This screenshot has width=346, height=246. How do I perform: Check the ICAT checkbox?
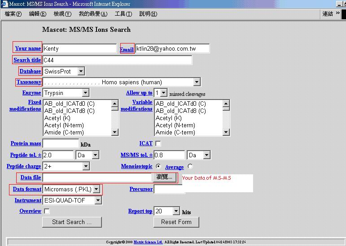[158, 144]
